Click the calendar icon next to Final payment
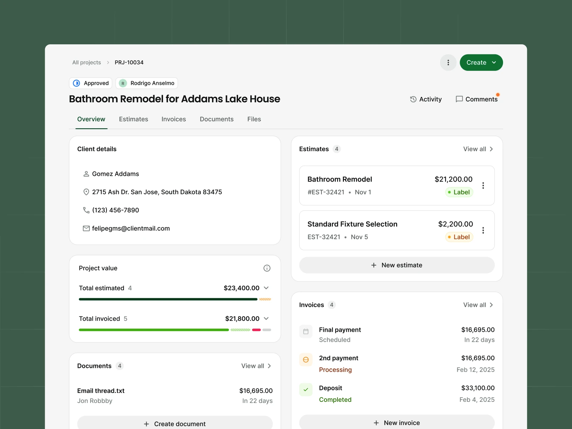The height and width of the screenshot is (429, 572). pos(306,331)
